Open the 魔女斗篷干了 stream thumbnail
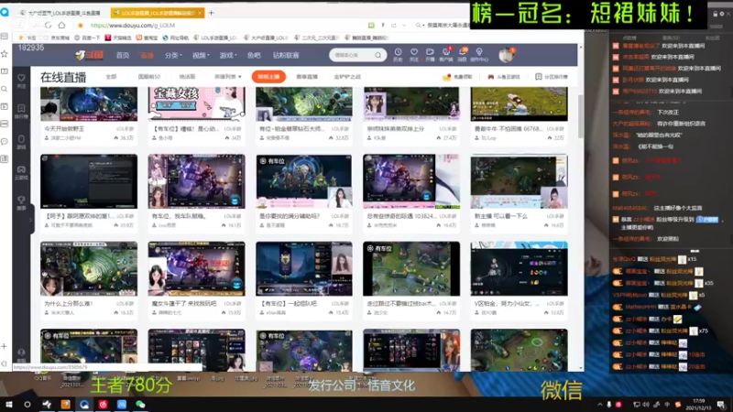 [x=196, y=268]
